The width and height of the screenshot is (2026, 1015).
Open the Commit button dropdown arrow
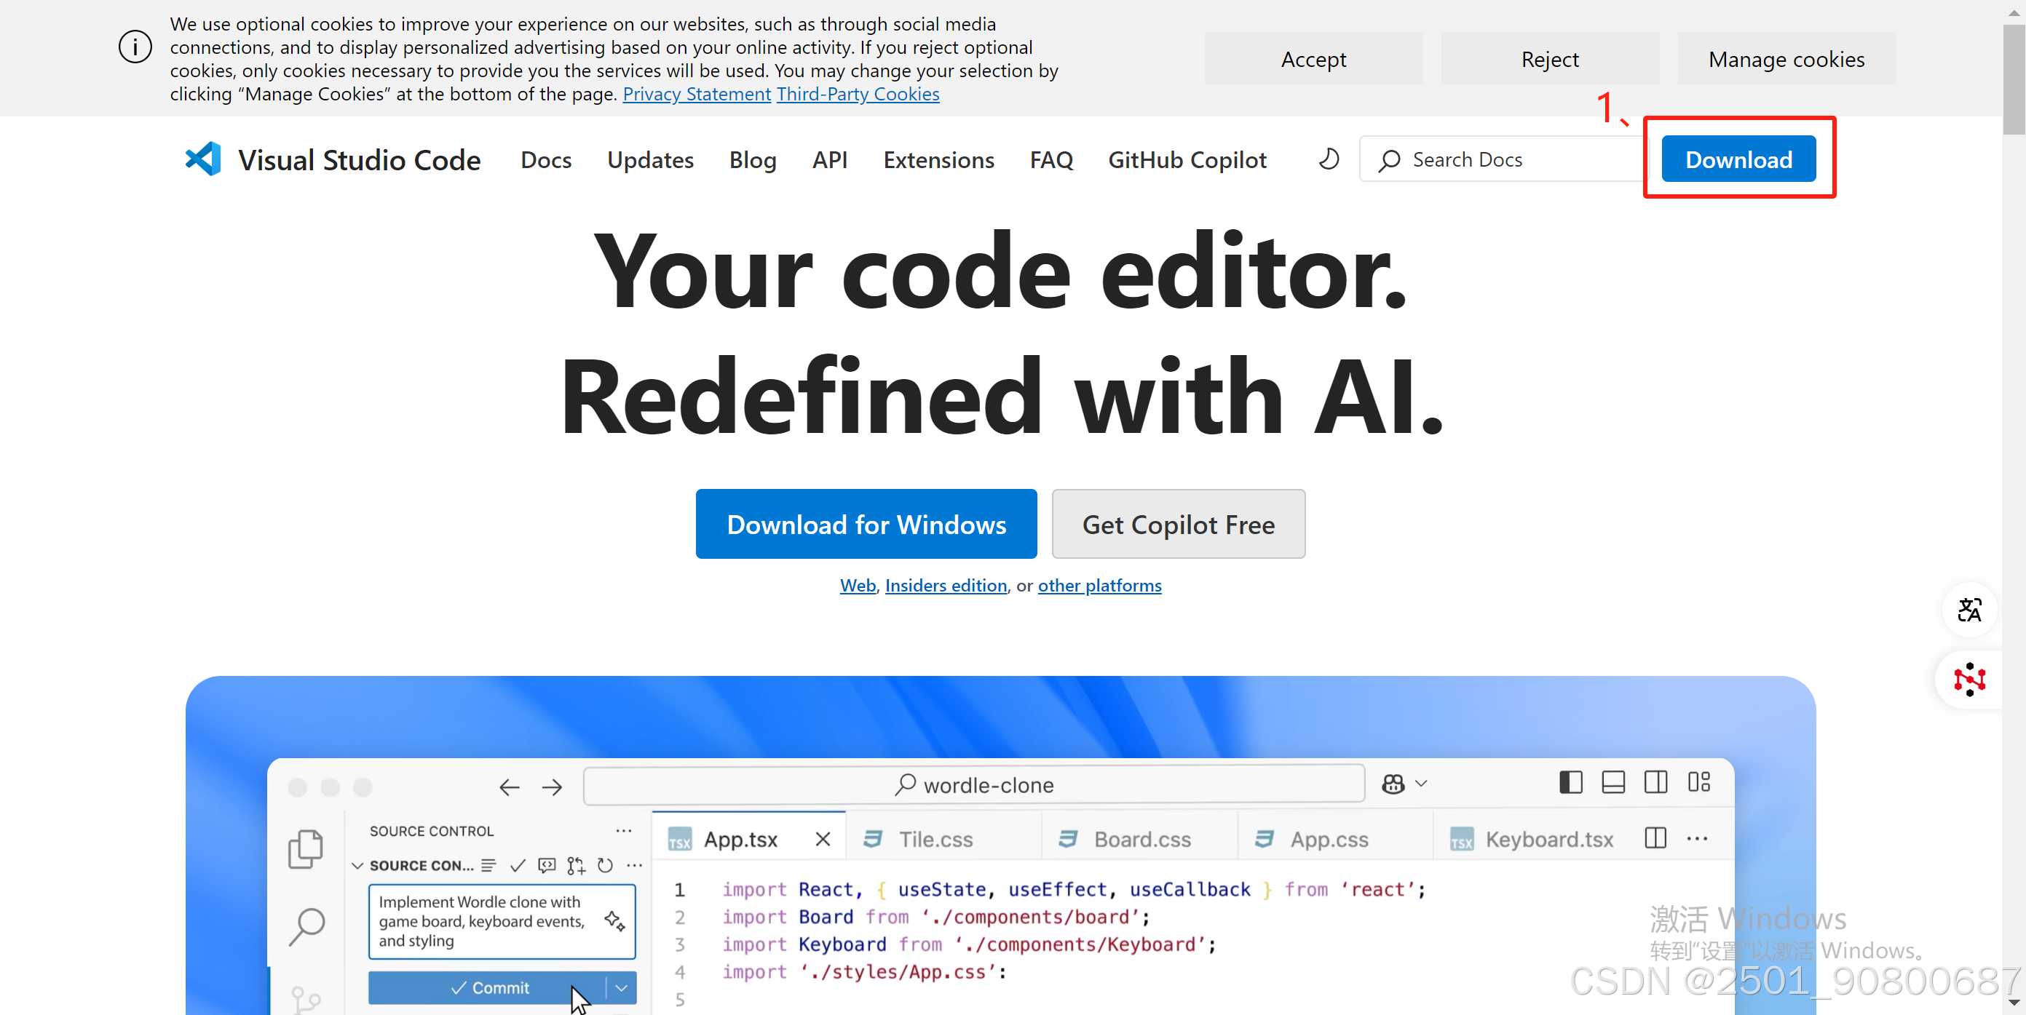[621, 987]
